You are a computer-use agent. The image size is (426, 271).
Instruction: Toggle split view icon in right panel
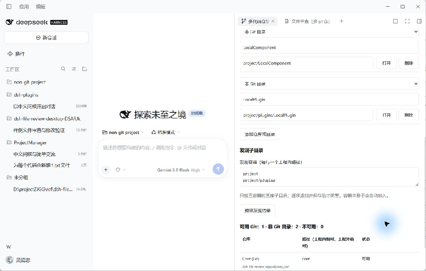(x=395, y=21)
